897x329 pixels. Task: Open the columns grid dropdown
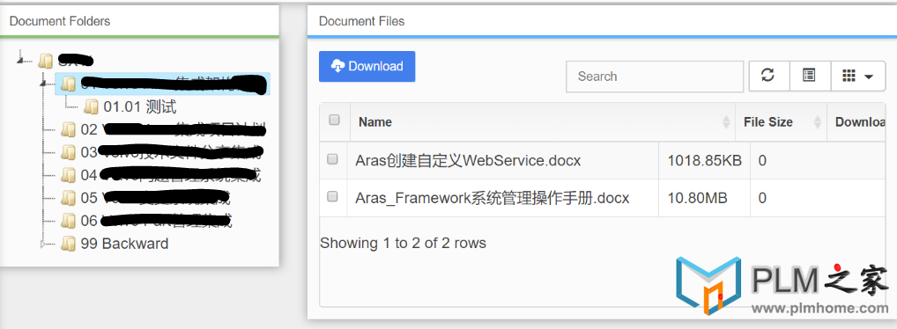pos(857,76)
